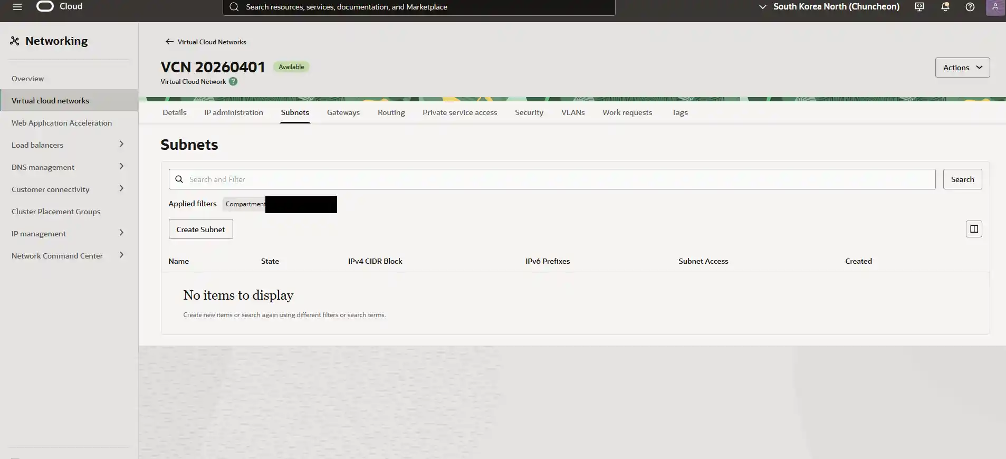Switch to the Gateways tab
The image size is (1006, 459).
click(343, 112)
